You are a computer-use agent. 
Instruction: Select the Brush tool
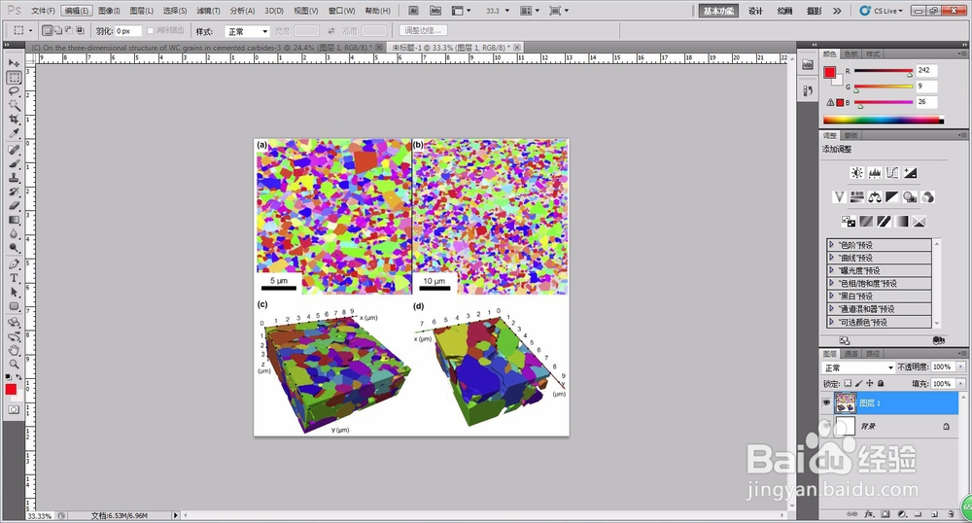coord(14,164)
